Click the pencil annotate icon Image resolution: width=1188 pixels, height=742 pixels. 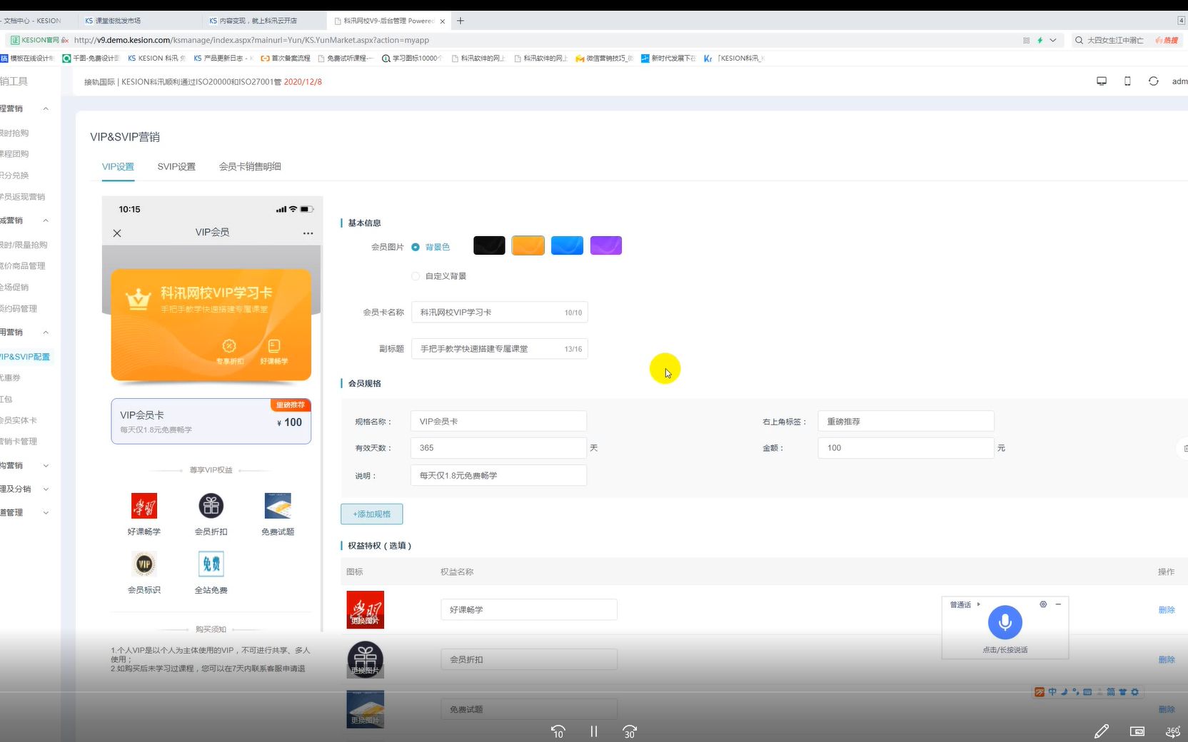[x=1102, y=731]
